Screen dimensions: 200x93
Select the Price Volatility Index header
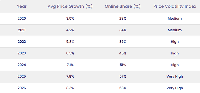tap(174, 6)
